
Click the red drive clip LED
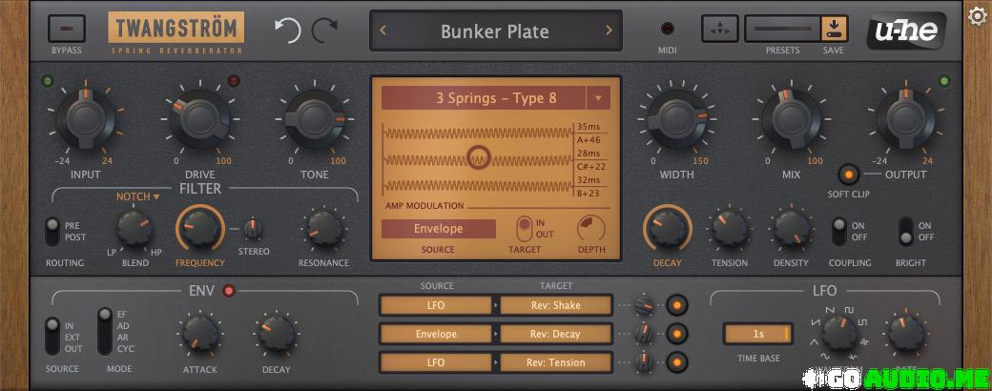pos(234,81)
